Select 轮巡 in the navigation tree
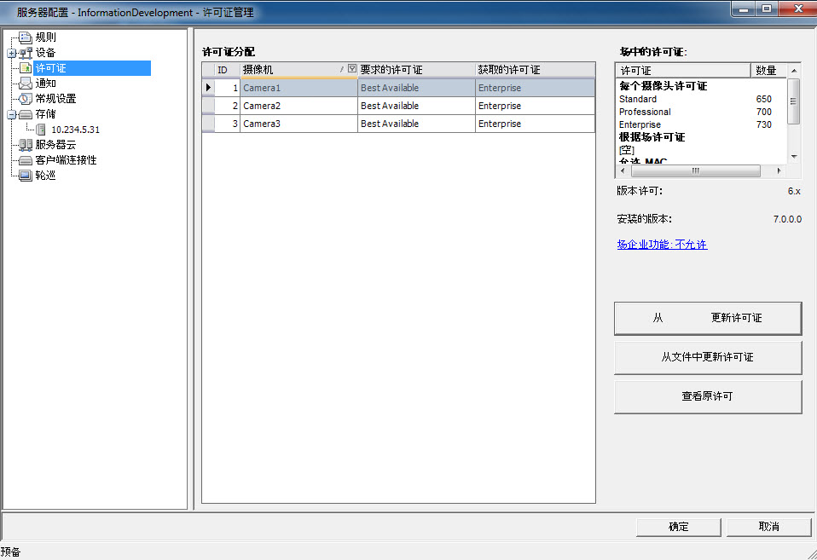The height and width of the screenshot is (560, 817). (x=45, y=176)
